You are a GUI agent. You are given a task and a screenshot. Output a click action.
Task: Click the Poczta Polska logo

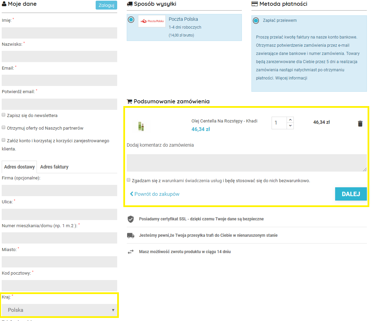[152, 21]
